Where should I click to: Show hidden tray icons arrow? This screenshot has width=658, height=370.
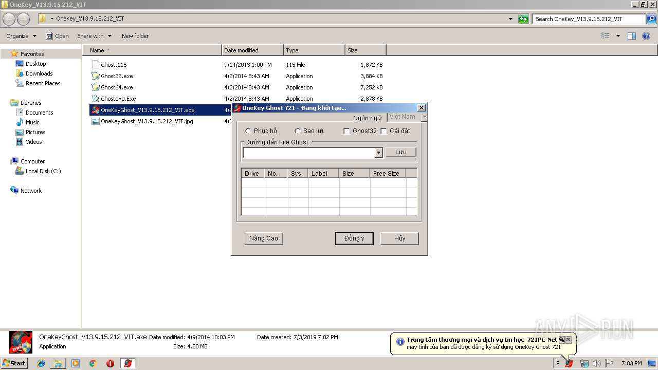tap(558, 363)
